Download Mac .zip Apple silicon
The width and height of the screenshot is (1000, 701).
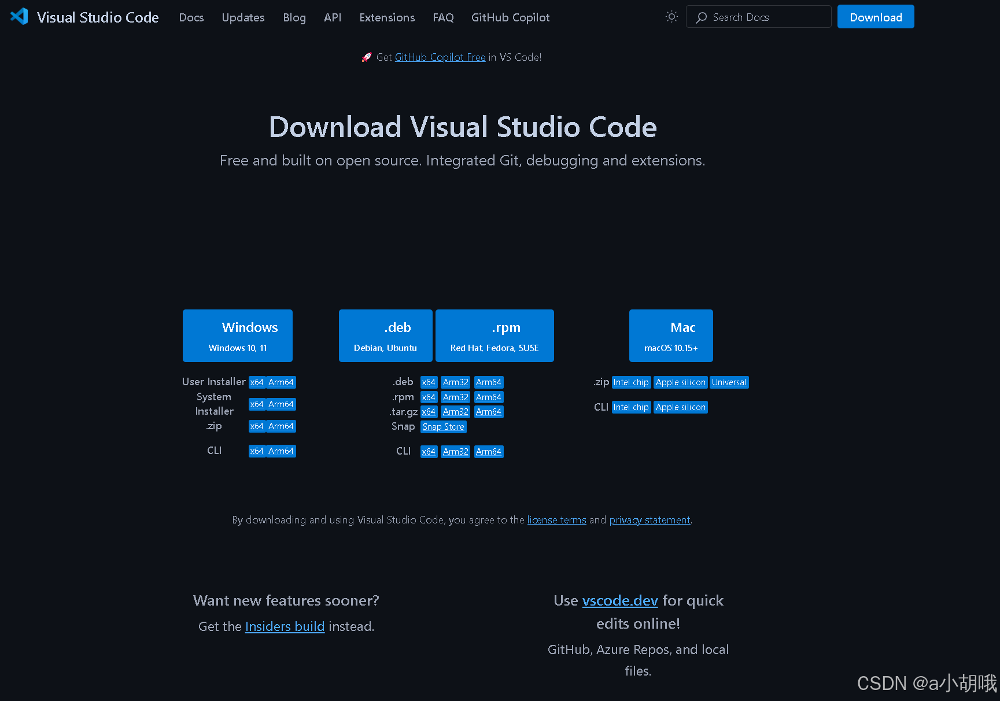681,382
